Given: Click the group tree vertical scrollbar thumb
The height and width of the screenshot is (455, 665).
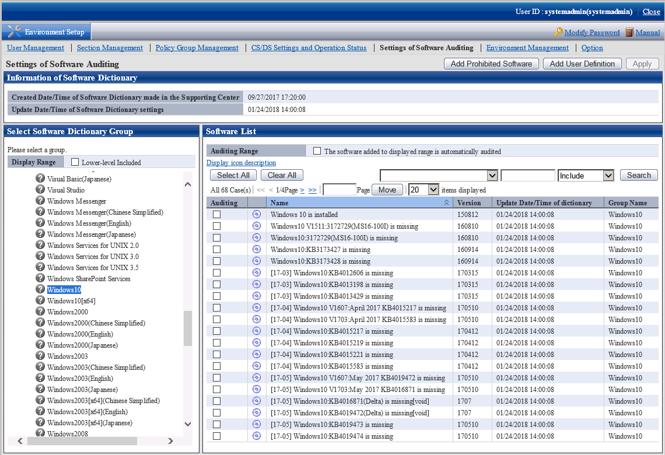Looking at the screenshot, I should pos(188,328).
